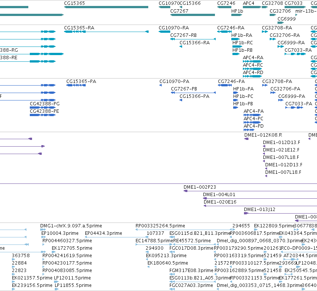Click the HP1b-PA protein label
The height and width of the screenshot is (291, 317).
point(243,89)
